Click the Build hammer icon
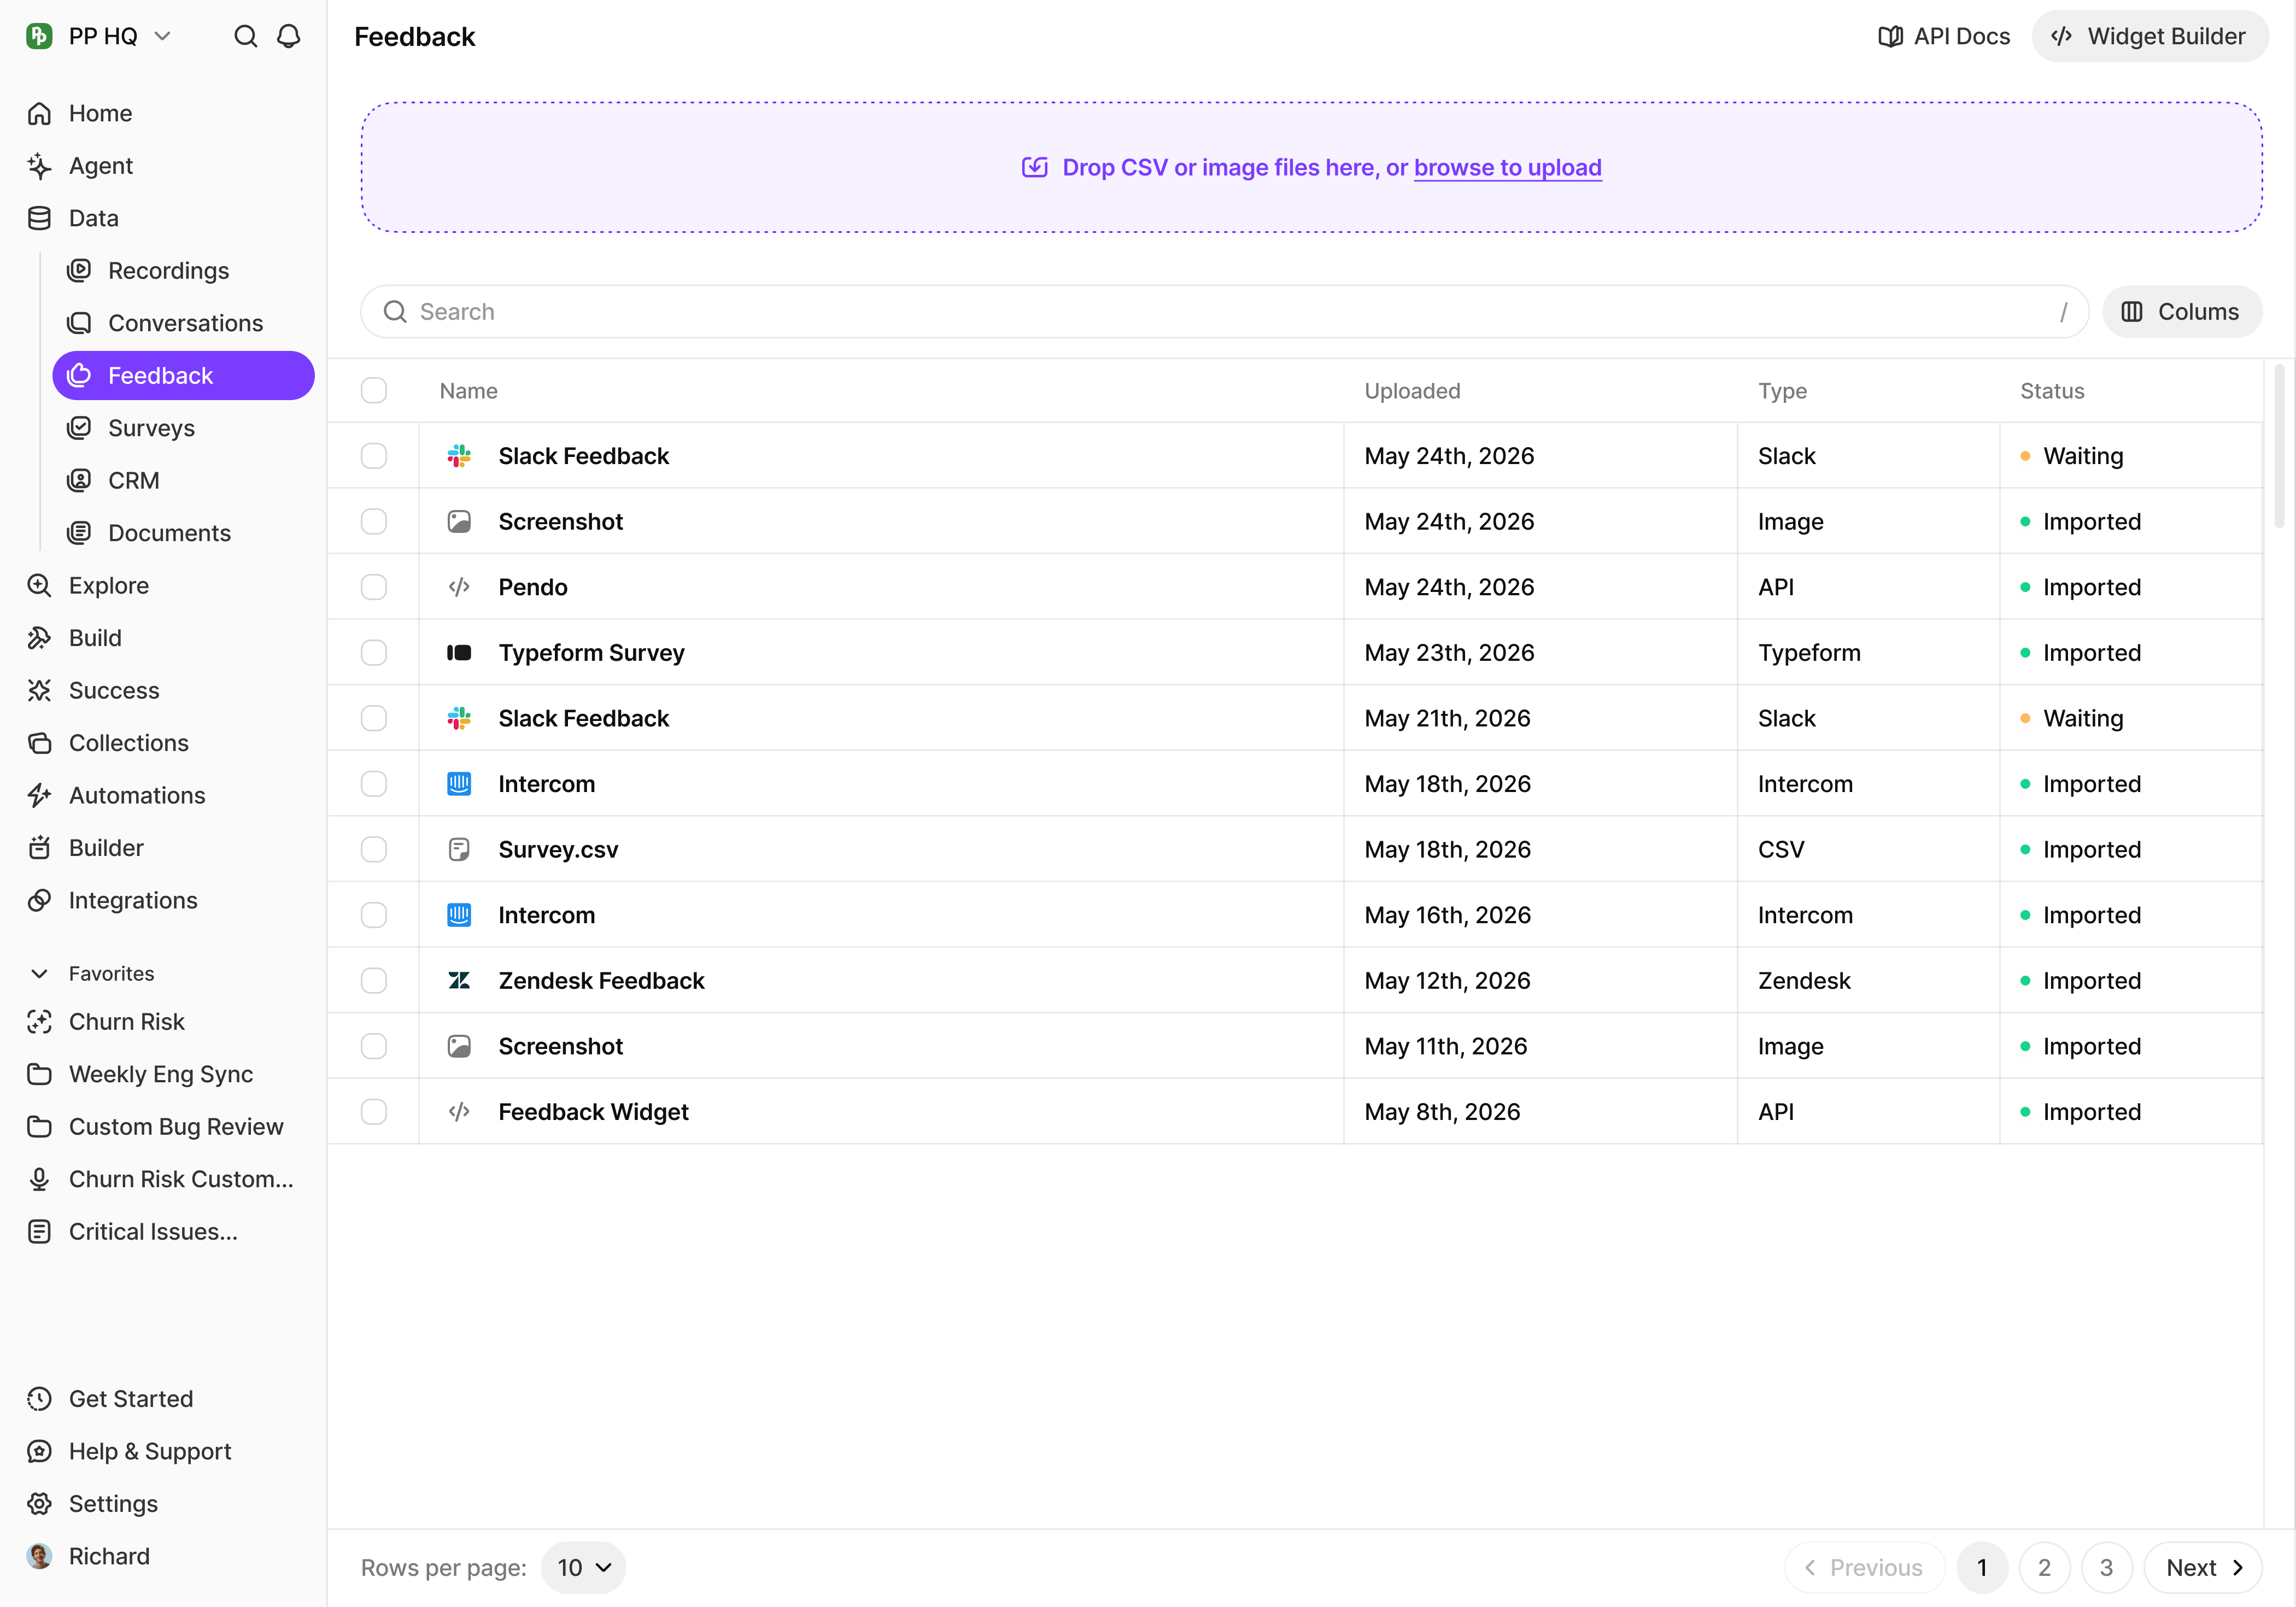 point(39,638)
